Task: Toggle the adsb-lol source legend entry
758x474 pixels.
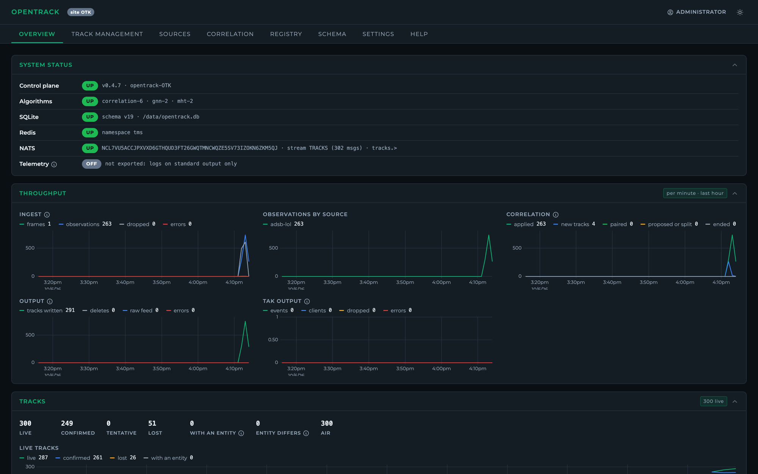Action: coord(283,224)
